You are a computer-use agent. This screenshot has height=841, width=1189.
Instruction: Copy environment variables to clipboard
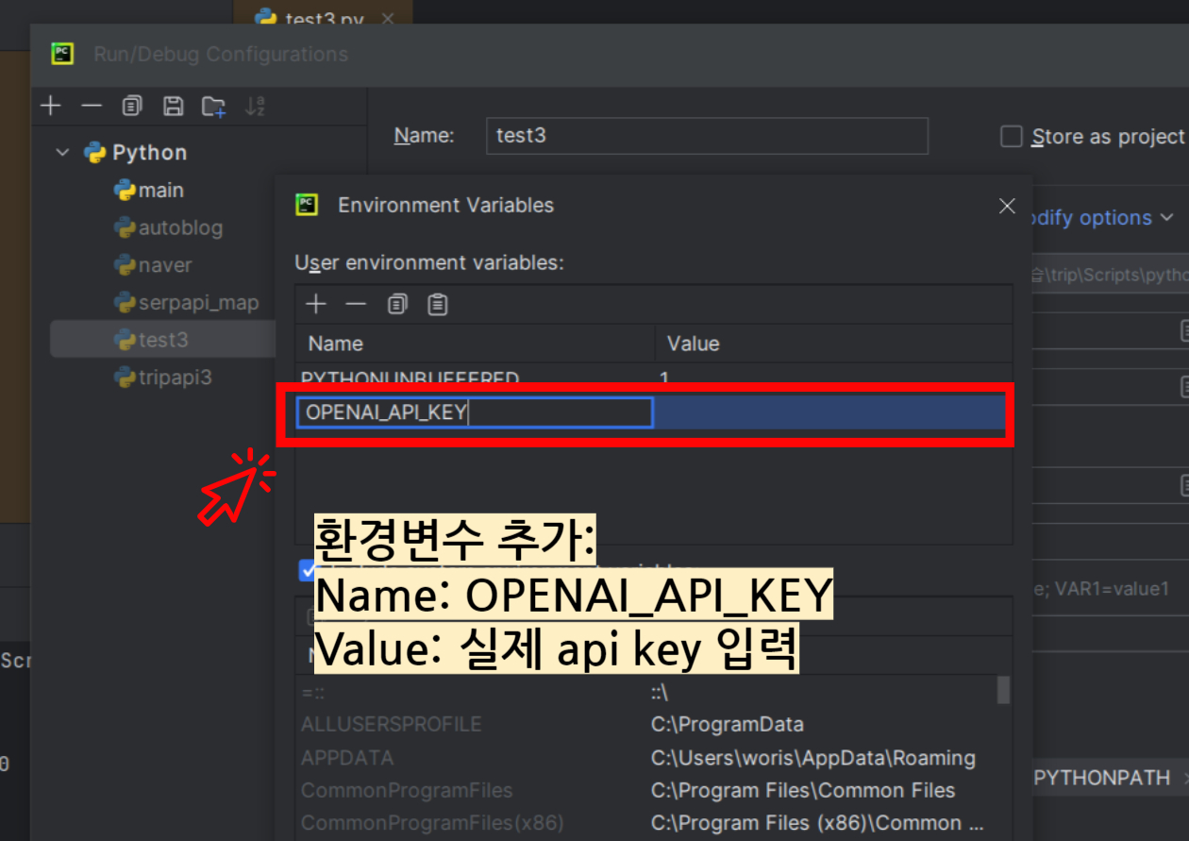click(x=397, y=304)
